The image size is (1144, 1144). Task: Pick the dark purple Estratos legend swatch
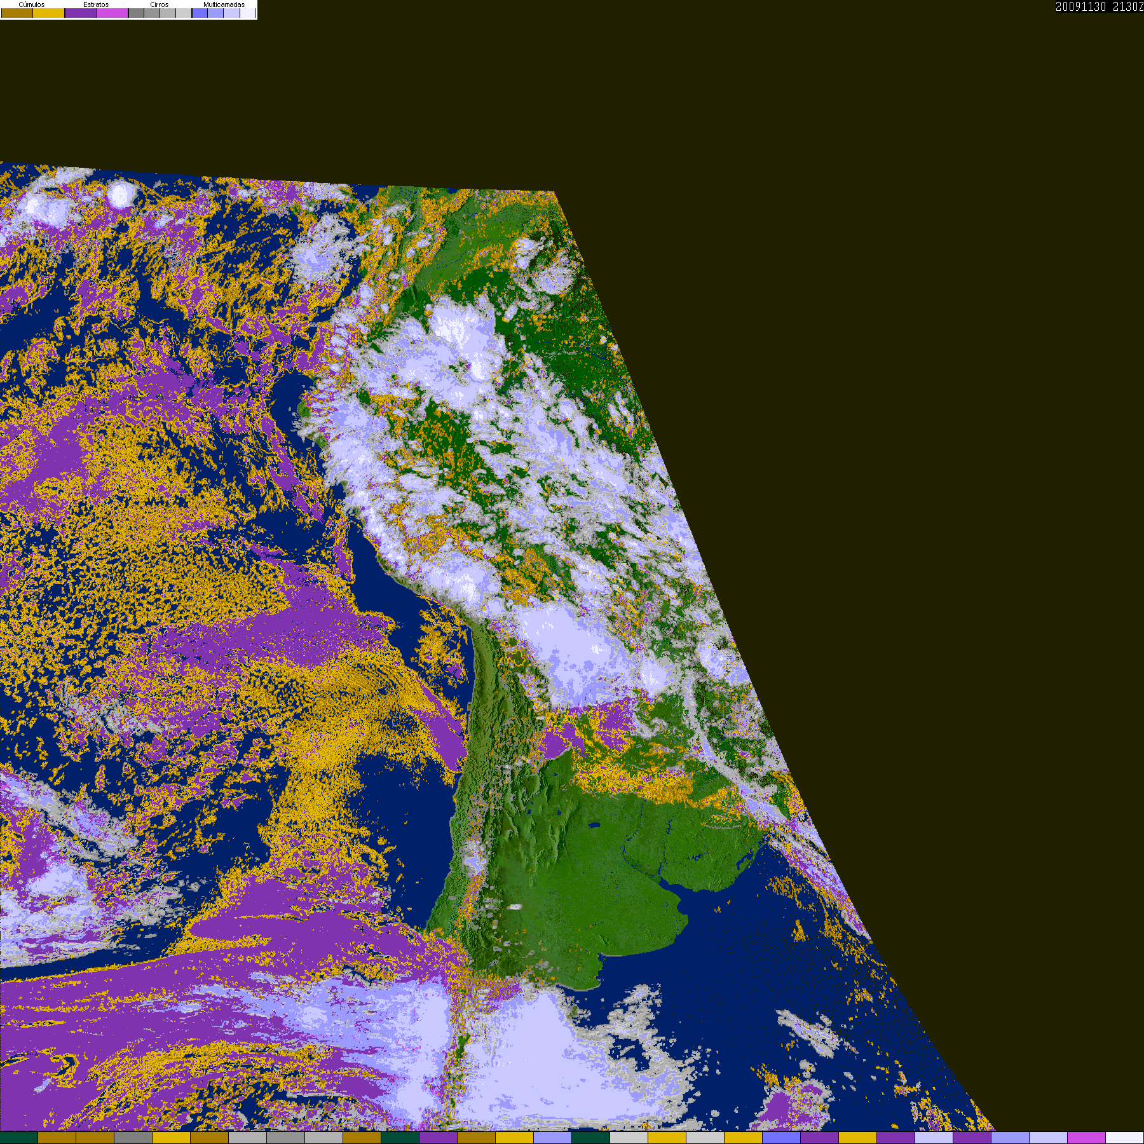81,13
